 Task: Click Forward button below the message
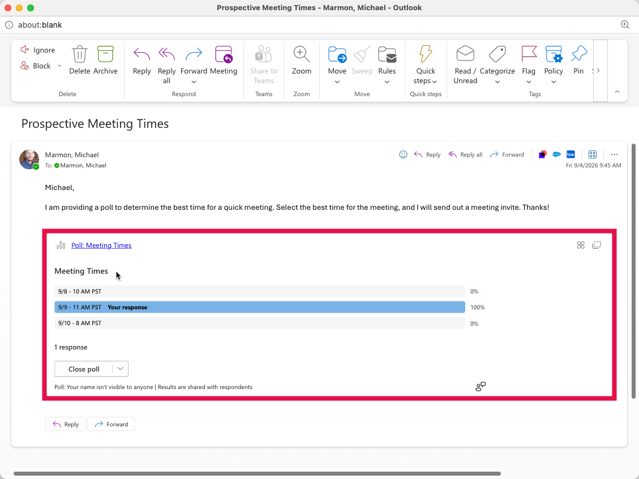(111, 424)
